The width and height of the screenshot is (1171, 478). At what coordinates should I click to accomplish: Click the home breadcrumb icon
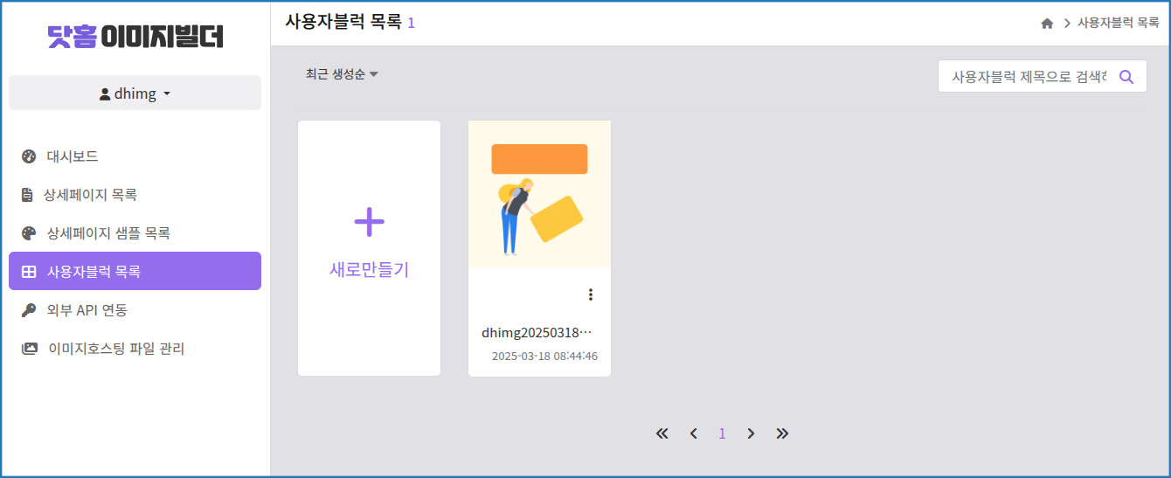pos(1047,24)
